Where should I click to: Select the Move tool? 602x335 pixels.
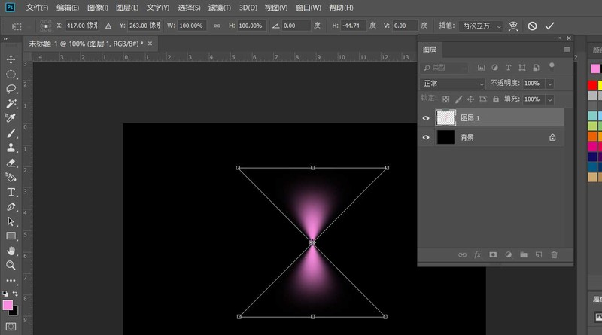point(11,59)
